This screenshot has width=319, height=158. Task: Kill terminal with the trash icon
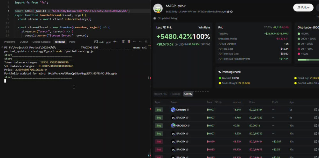coord(129,42)
